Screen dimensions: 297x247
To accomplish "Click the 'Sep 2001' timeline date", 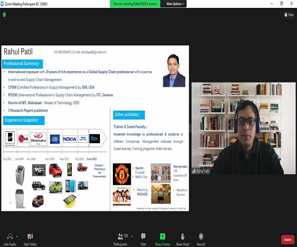I will pos(7,159).
